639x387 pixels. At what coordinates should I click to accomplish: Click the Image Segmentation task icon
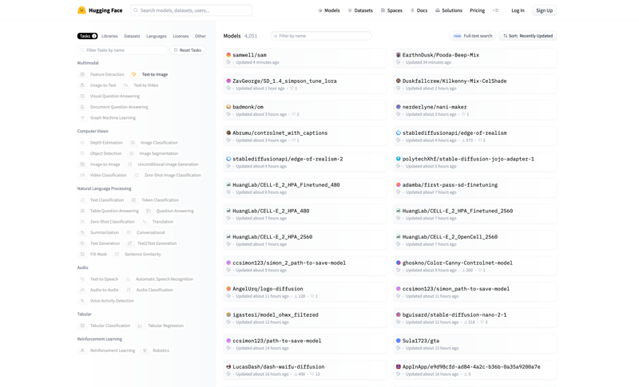point(132,153)
